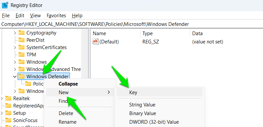The width and height of the screenshot is (263, 127).
Task: Select the Cryptography folder icon
Action: point(22,32)
